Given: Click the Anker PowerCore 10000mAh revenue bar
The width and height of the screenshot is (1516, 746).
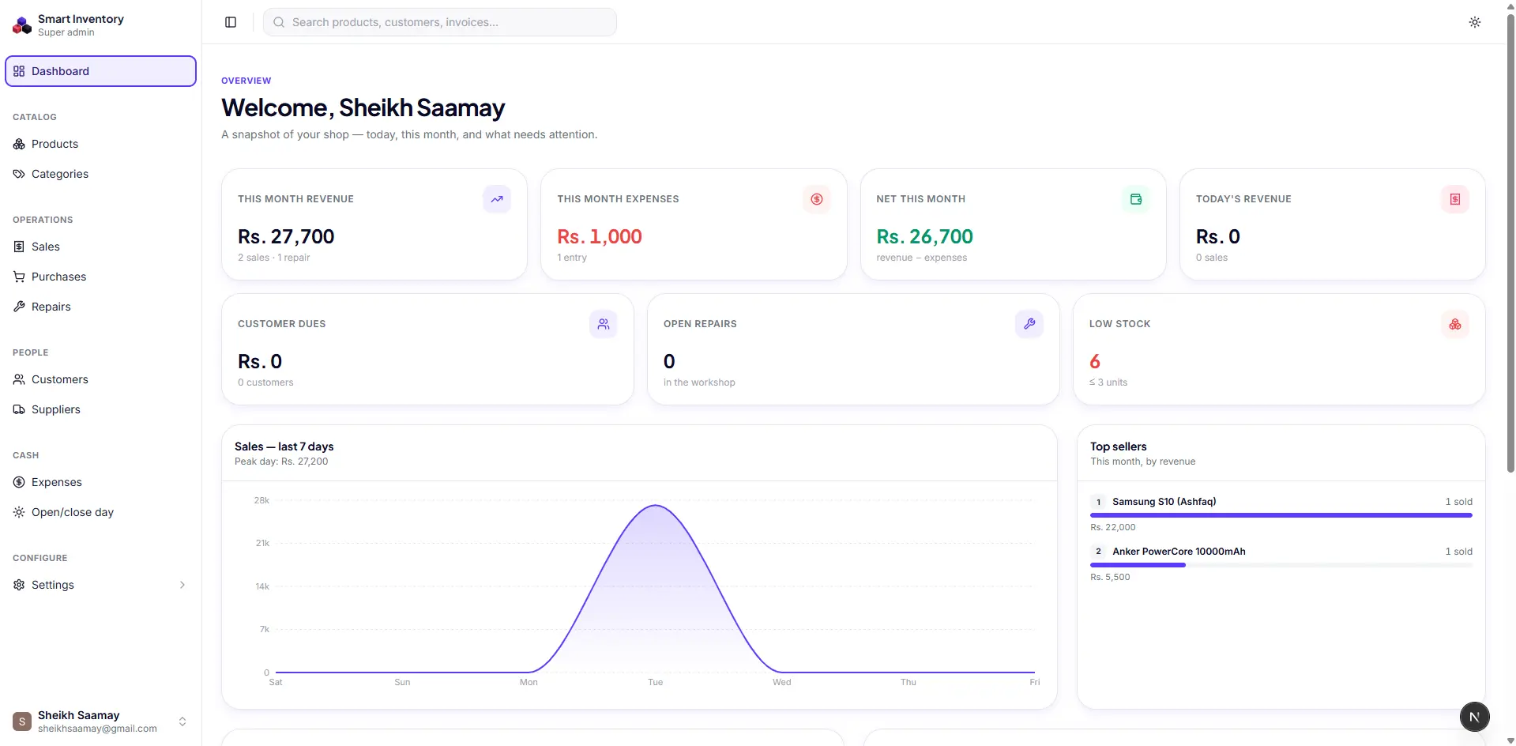Looking at the screenshot, I should point(1138,565).
